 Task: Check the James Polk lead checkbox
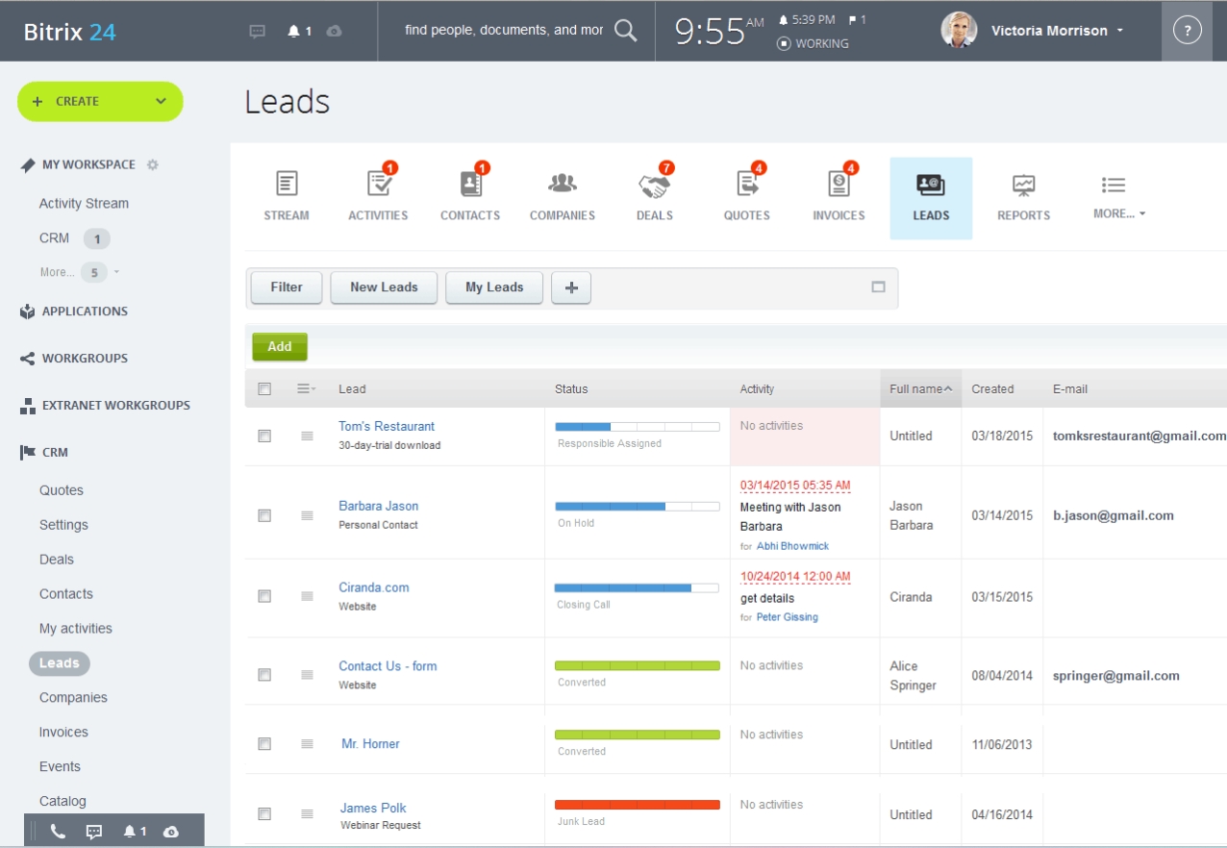(264, 813)
